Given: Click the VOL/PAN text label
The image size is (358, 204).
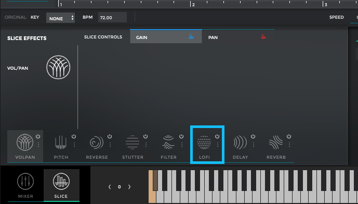Looking at the screenshot, I should coord(18,68).
